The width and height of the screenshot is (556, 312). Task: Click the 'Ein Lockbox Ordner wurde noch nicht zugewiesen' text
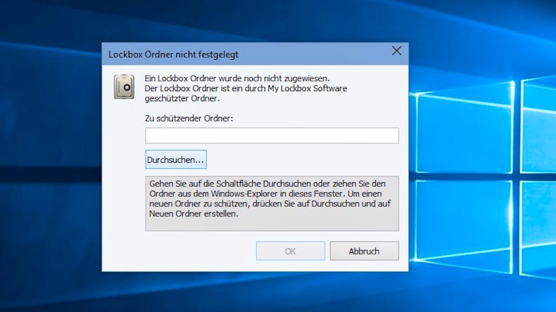point(237,78)
